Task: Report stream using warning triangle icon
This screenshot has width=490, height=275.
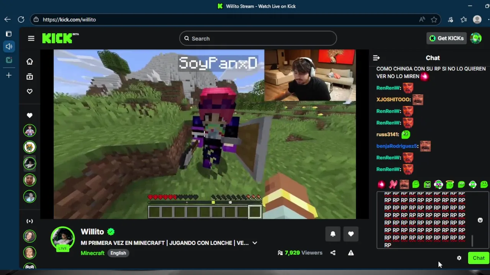Action: tap(351, 253)
